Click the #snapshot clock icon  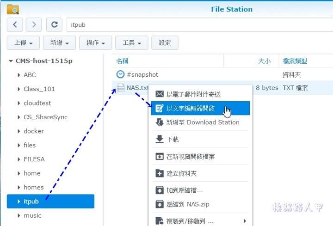120,74
